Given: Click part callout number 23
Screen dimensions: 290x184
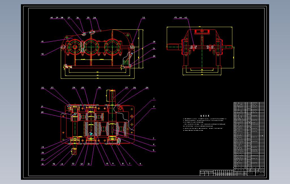Looking at the screenshot, I should click(52, 88).
